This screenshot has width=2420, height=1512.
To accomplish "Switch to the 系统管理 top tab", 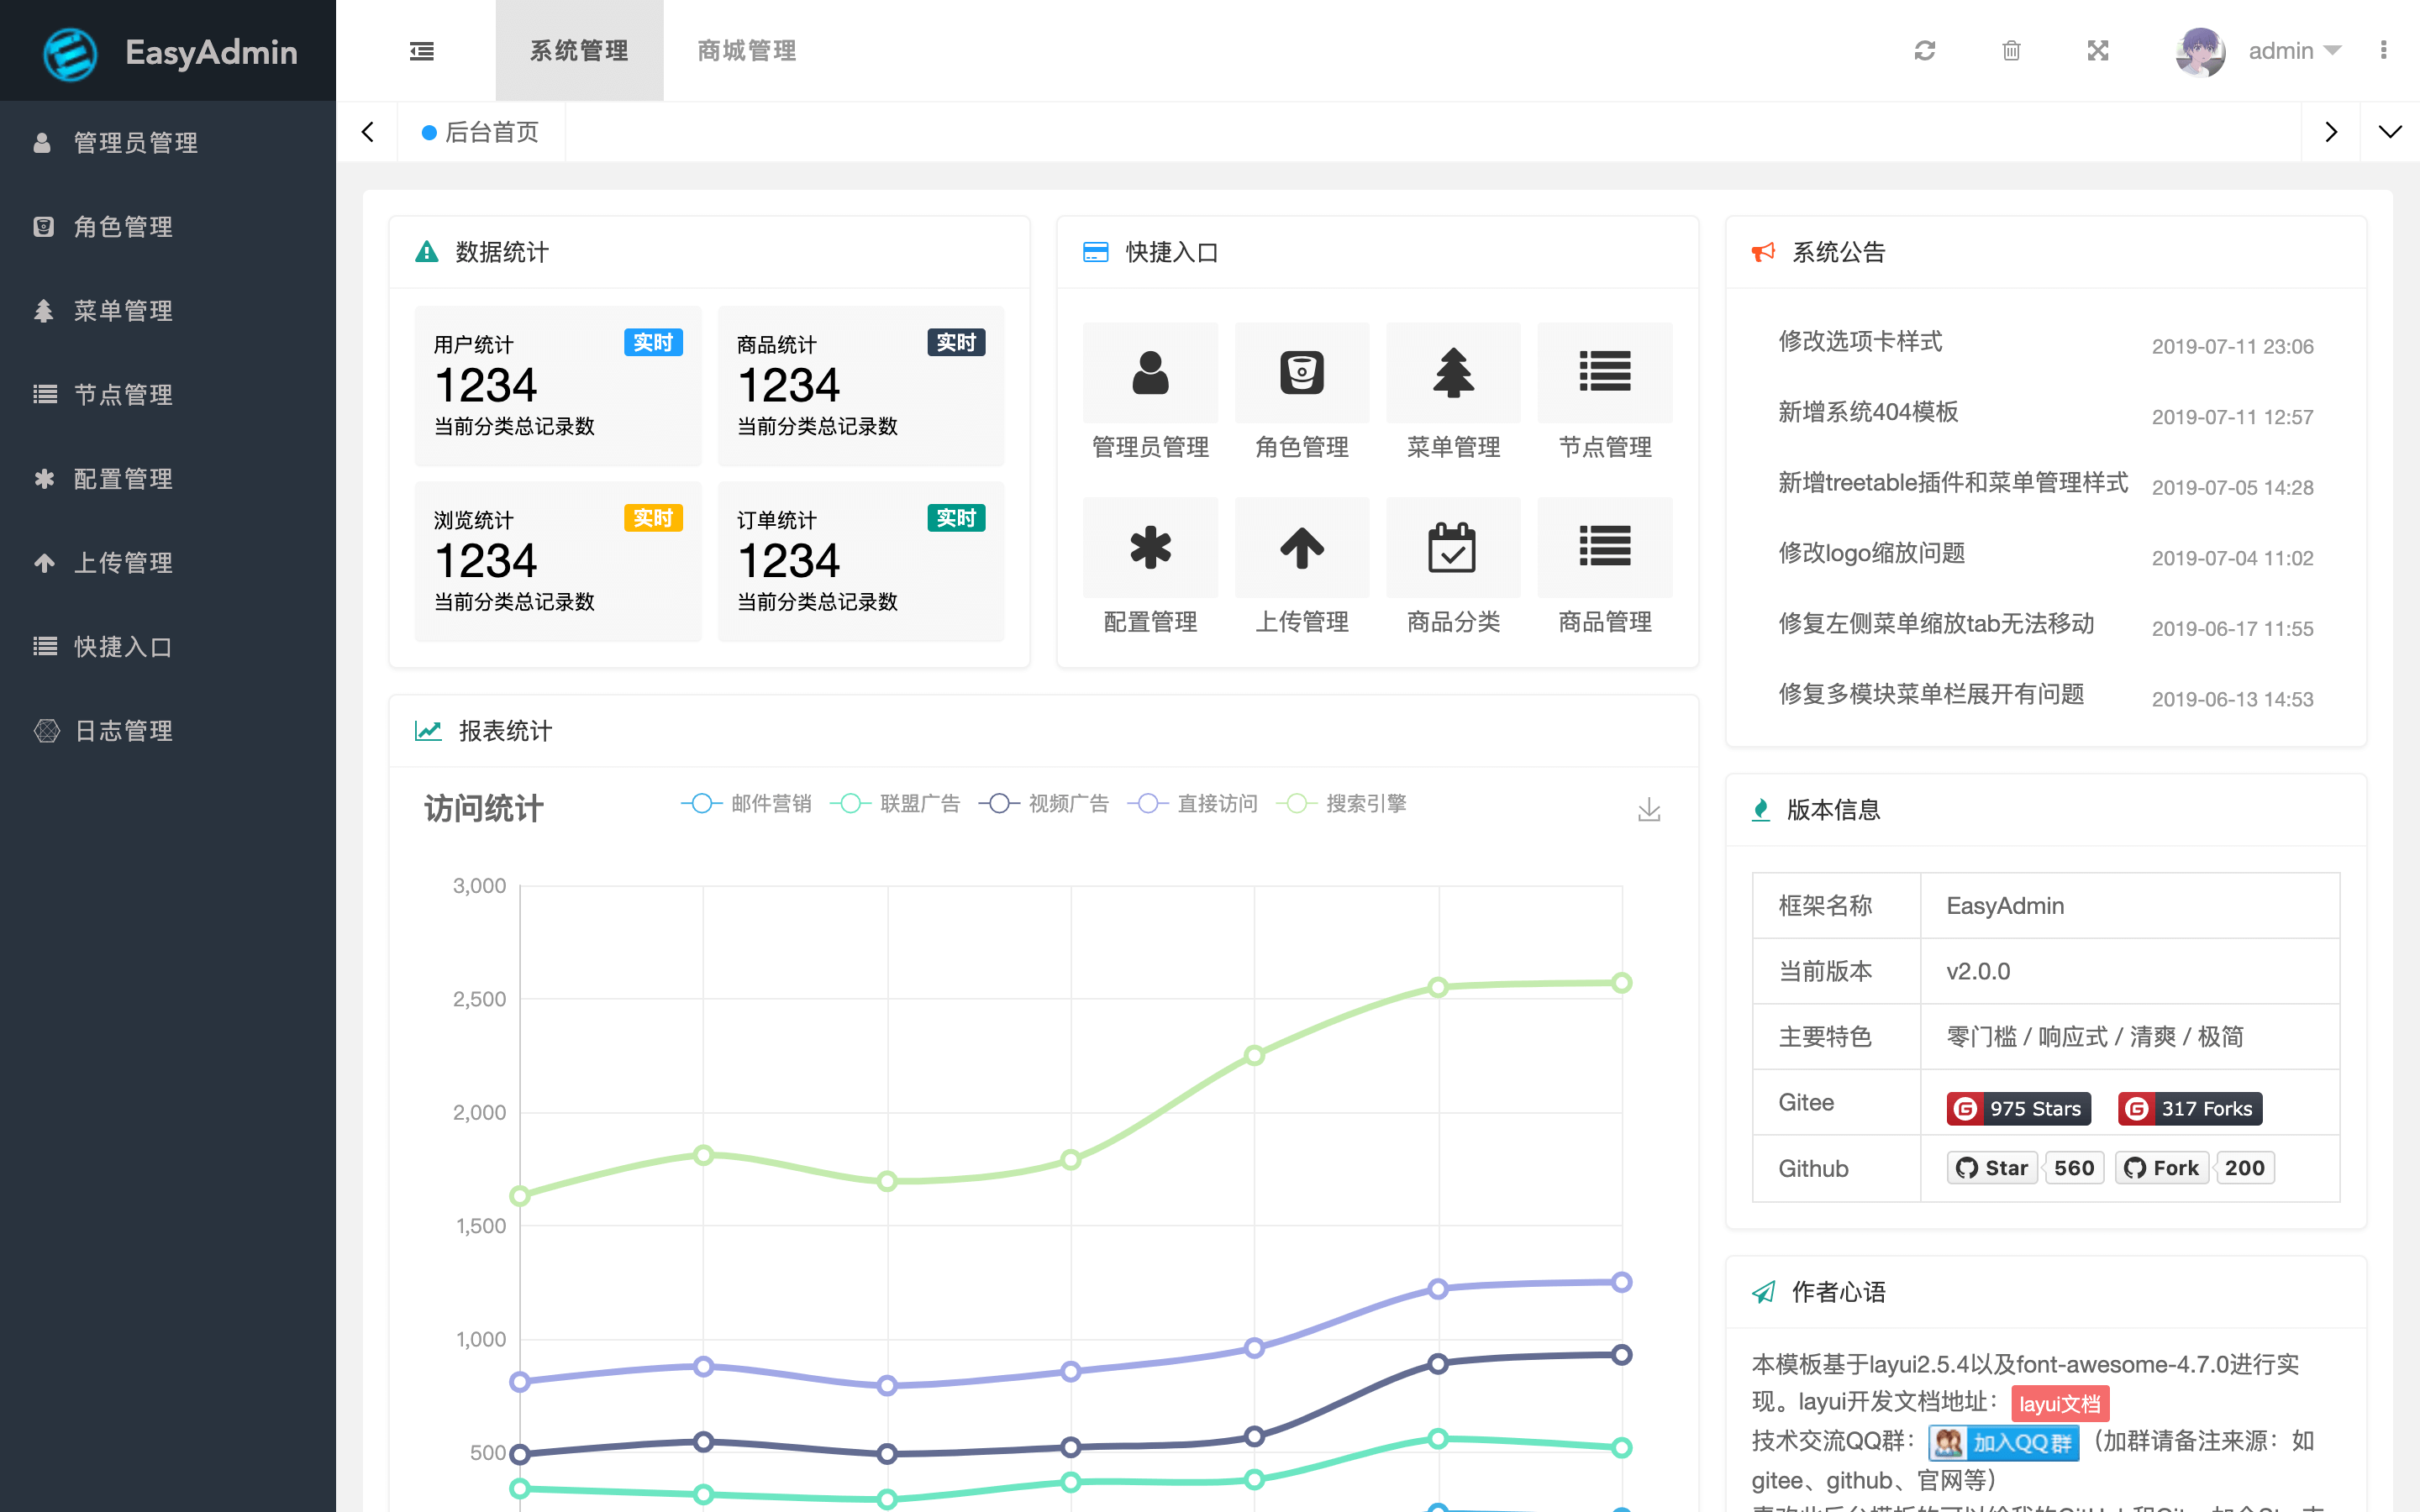I will (x=579, y=50).
